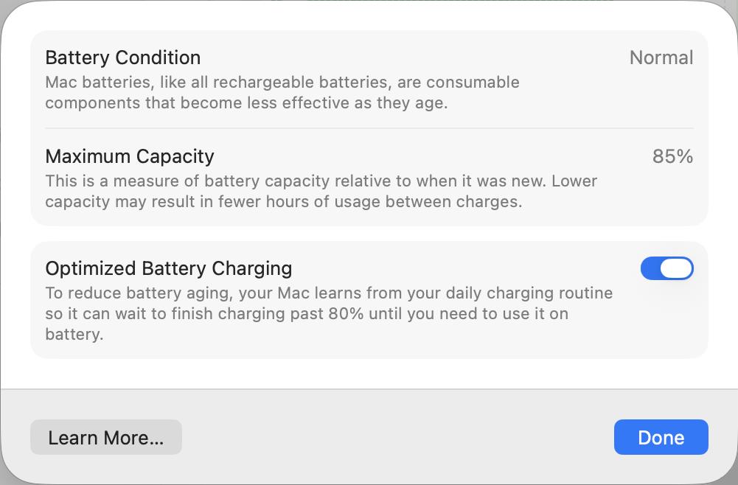Click the Normal battery condition status

pyautogui.click(x=661, y=57)
